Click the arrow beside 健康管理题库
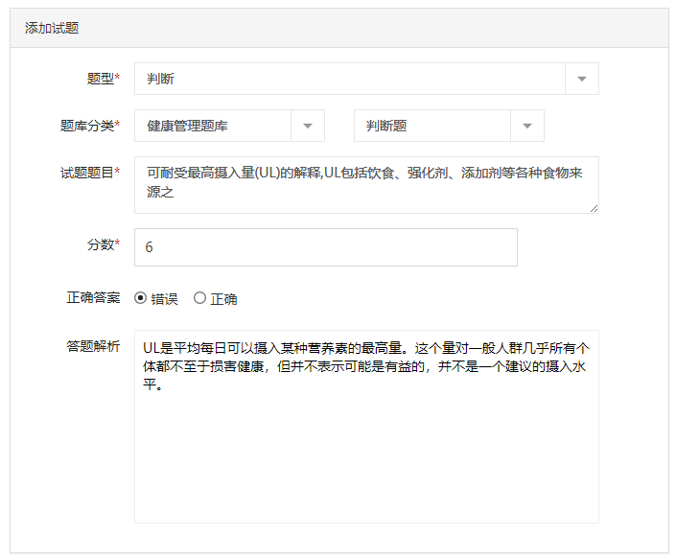676x559 pixels. 308,126
